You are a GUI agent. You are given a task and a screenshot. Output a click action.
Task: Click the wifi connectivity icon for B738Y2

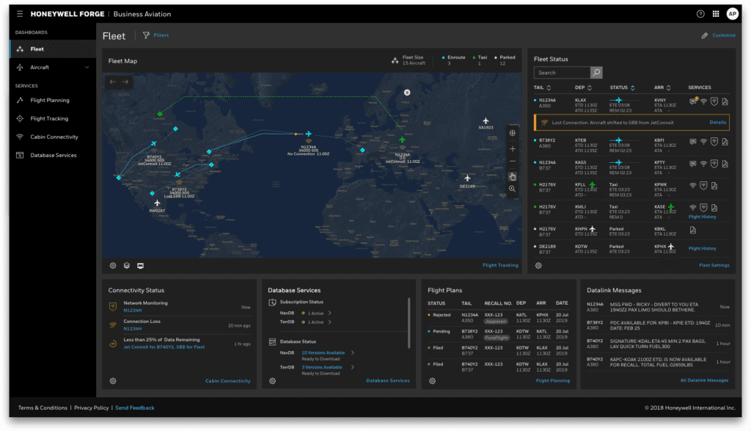[703, 141]
